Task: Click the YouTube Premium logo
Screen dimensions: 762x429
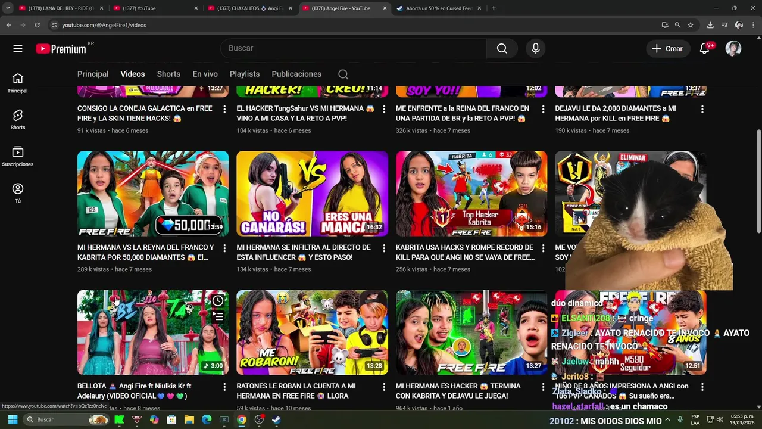Action: coord(61,49)
